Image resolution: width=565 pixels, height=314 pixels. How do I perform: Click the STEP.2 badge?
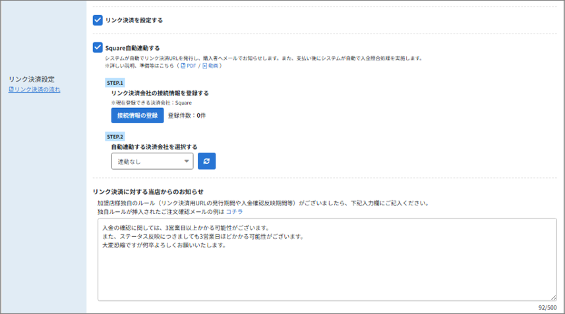(x=115, y=136)
